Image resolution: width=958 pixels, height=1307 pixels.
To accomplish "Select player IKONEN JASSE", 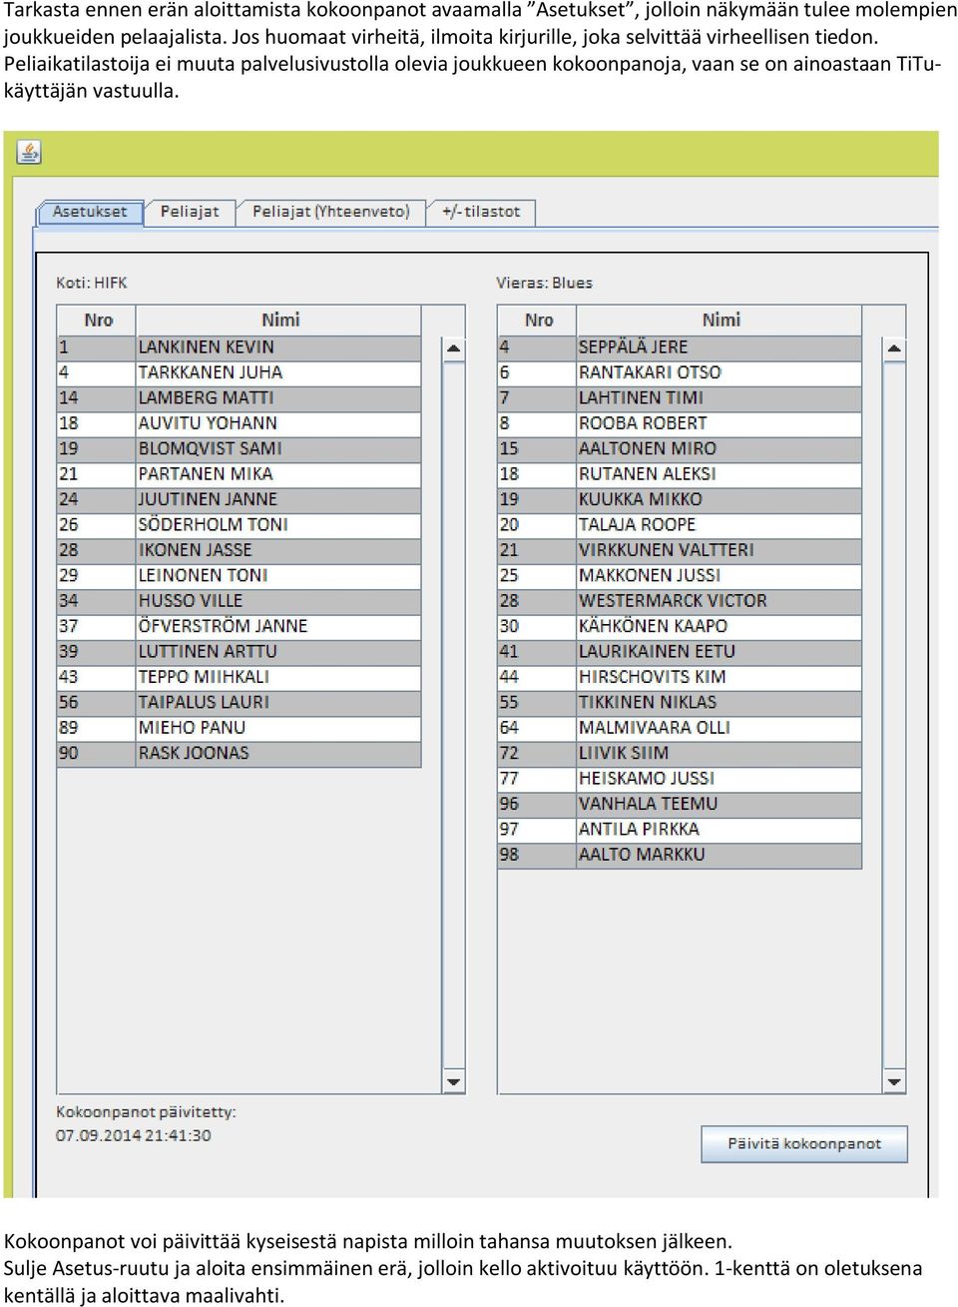I will click(x=239, y=550).
